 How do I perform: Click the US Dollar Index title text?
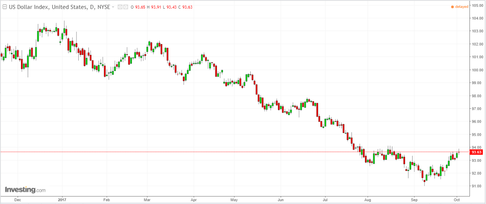click(59, 7)
